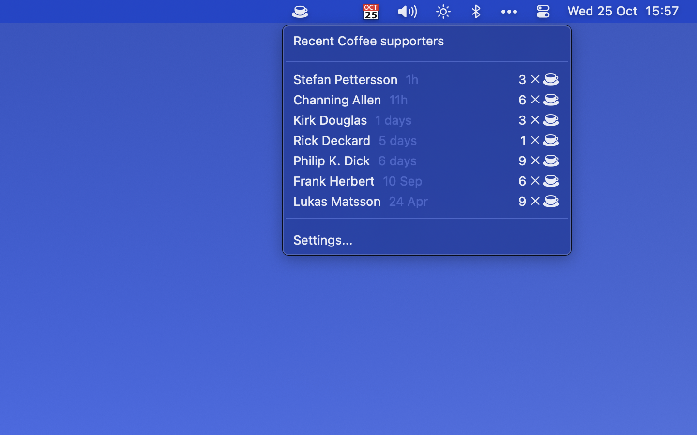Screen dimensions: 697x435
Task: Click the '9 ×' count in Lukas Matsson's row
Action: [529, 201]
